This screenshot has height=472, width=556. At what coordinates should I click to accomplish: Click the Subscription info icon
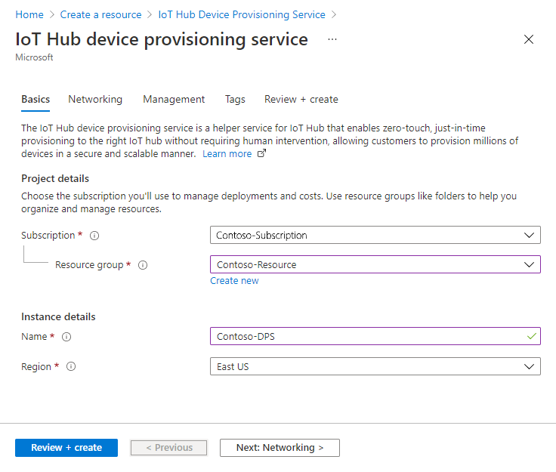pos(94,236)
